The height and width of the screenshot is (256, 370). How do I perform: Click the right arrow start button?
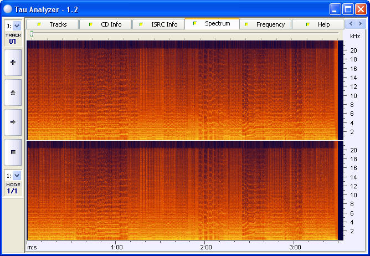coord(13,121)
